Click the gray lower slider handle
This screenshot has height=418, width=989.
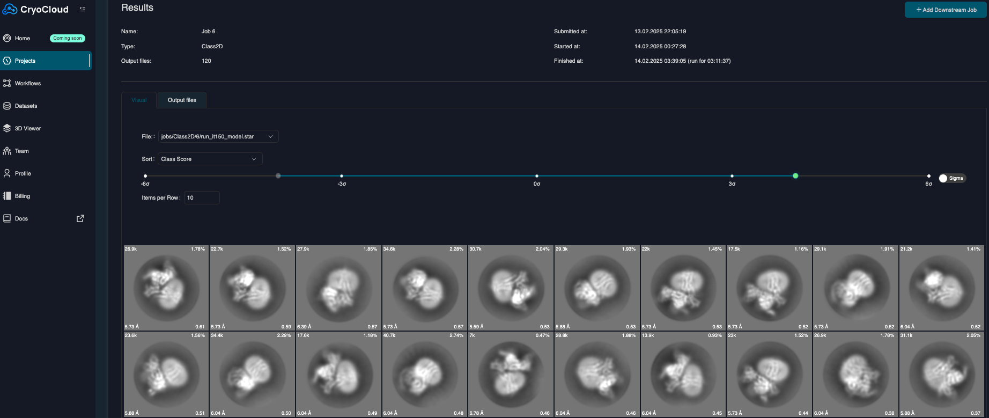point(278,176)
